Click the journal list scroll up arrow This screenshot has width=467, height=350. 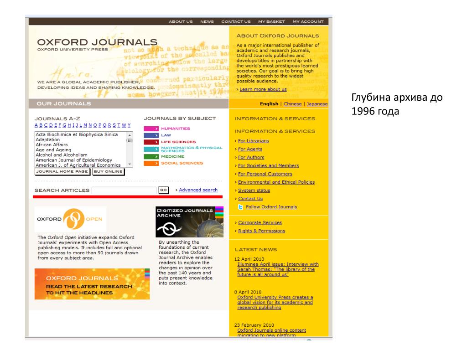pyautogui.click(x=130, y=135)
